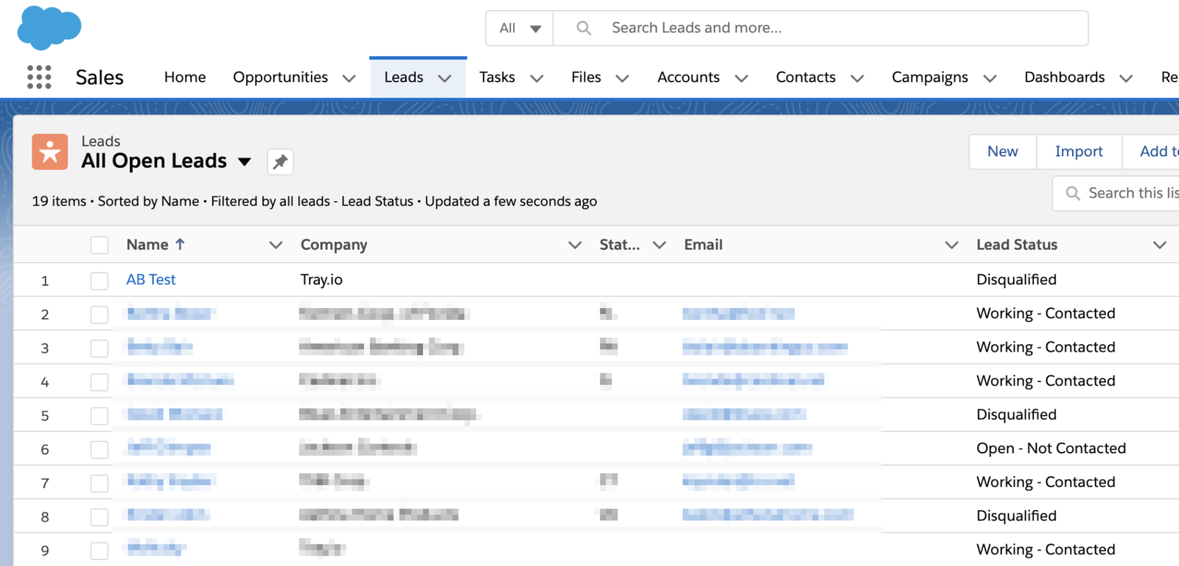Expand the Leads tab menu chevron
Viewport: 1179px width, 566px height.
(x=445, y=78)
